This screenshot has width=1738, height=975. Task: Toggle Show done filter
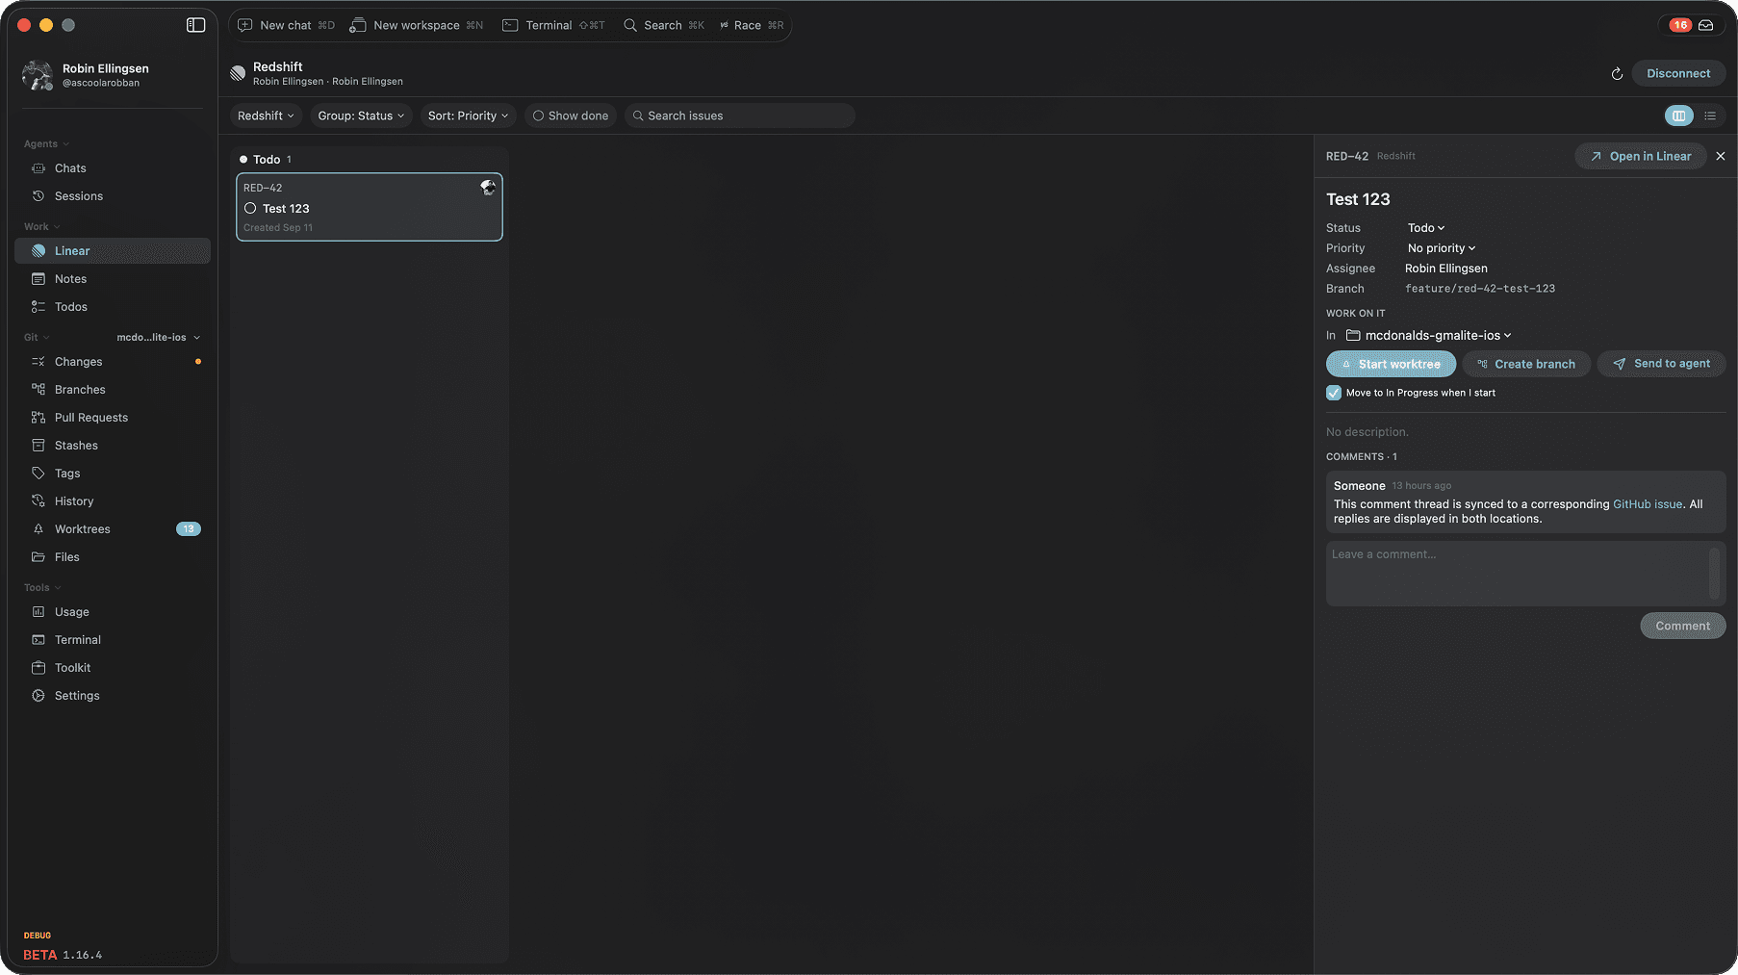[571, 115]
